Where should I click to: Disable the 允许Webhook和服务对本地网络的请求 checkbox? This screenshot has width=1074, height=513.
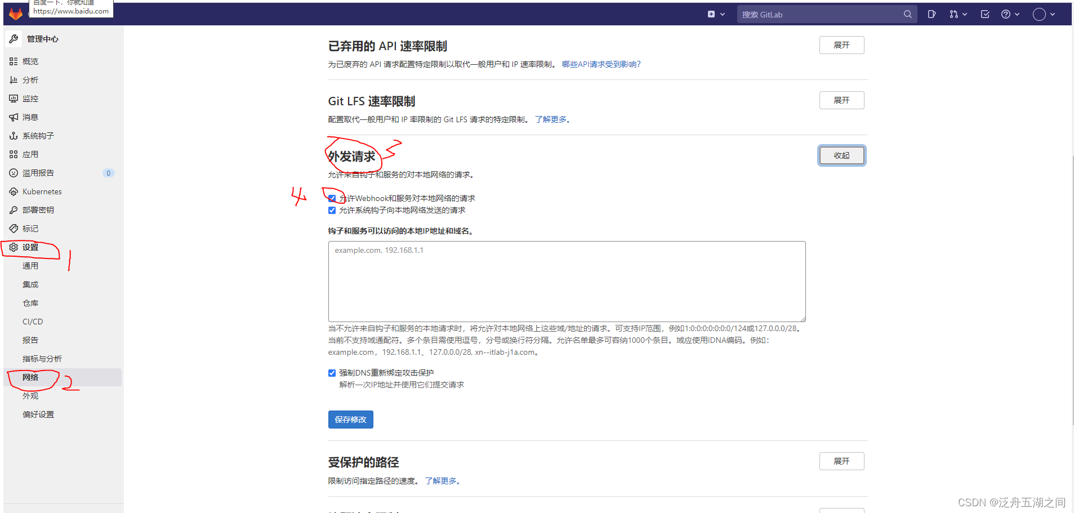(x=332, y=198)
